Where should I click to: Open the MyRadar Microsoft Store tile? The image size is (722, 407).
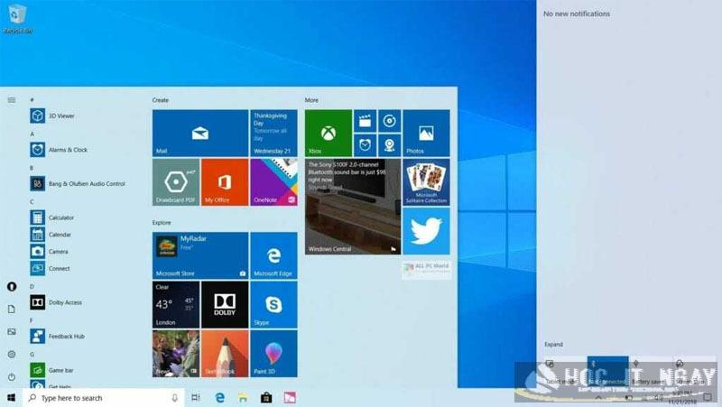pyautogui.click(x=200, y=255)
